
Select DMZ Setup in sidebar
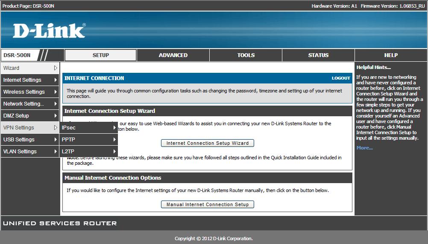click(x=30, y=115)
